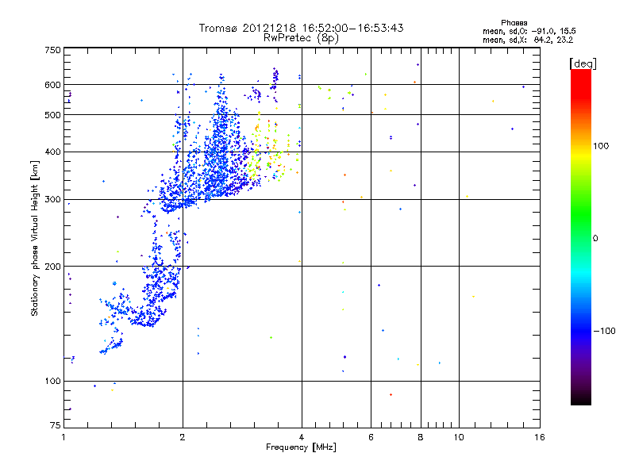Image resolution: width=635 pixels, height=476 pixels.
Task: Click the '200' y-axis tick label
Action: click(x=52, y=267)
